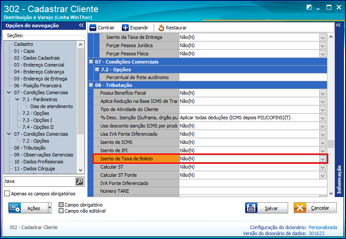Click the Percentual de frete autônomo value field
This screenshot has width=346, height=239.
(x=253, y=77)
